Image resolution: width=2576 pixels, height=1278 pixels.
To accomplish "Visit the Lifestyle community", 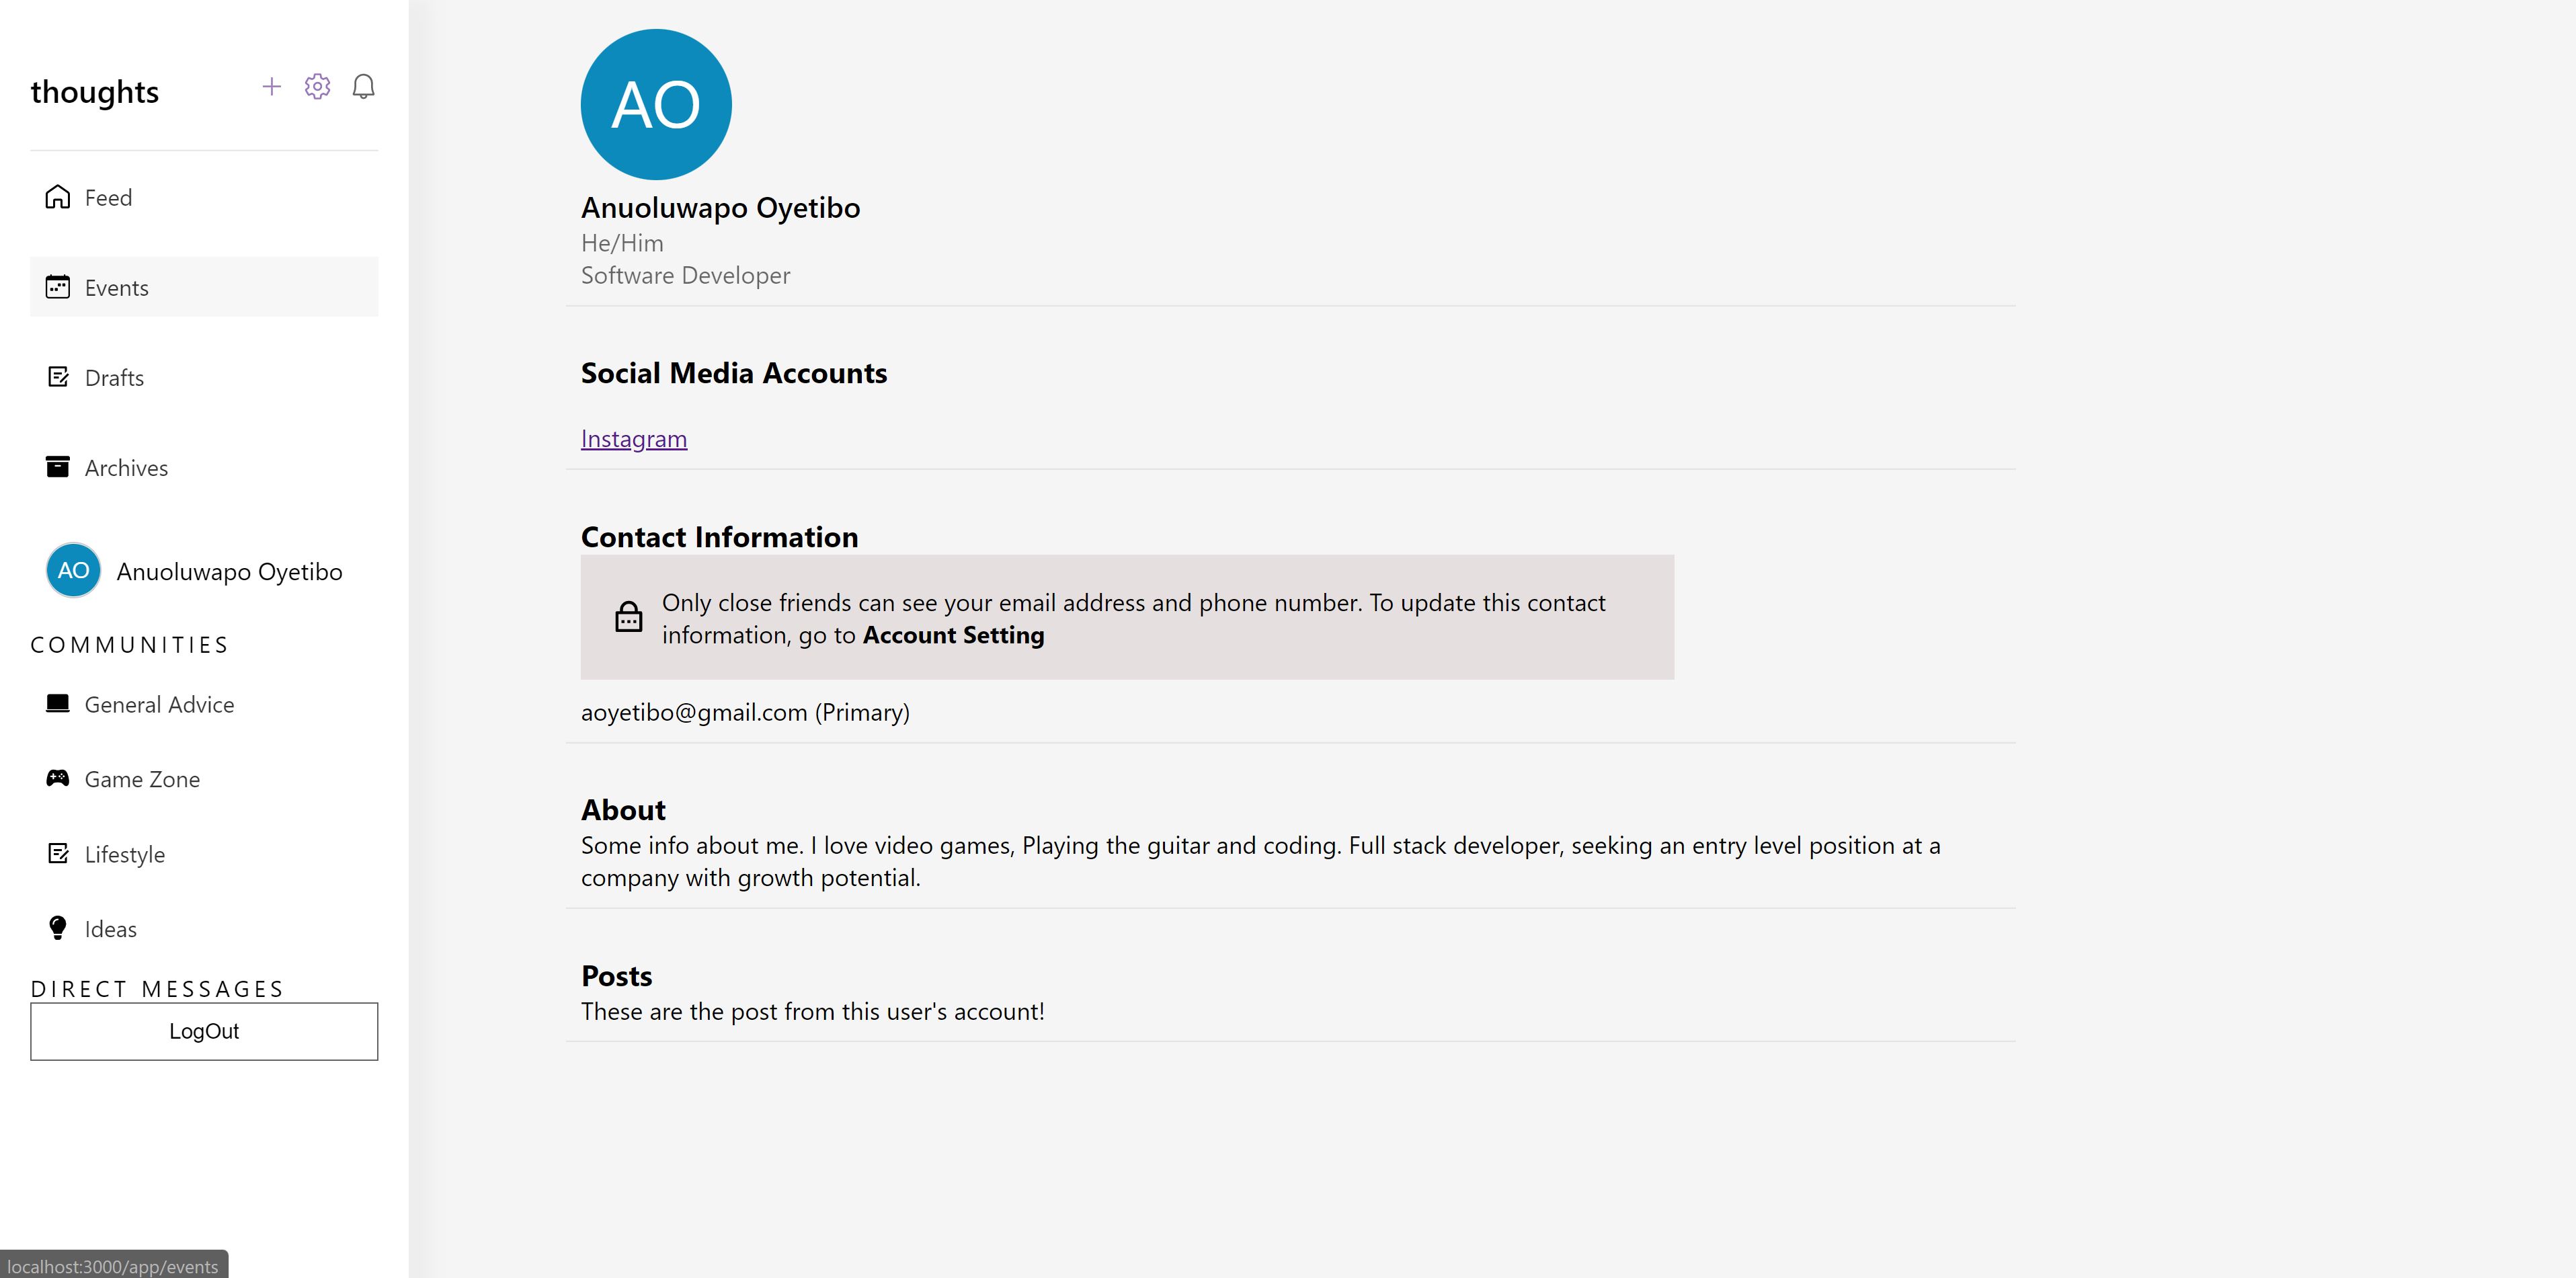I will (204, 854).
